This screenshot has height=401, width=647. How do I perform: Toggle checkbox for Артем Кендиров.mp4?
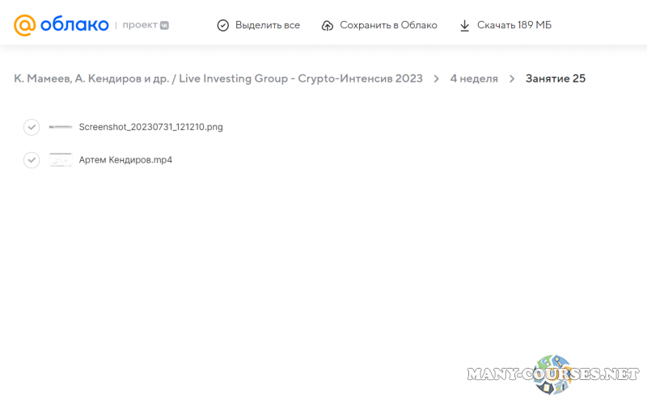tap(32, 160)
